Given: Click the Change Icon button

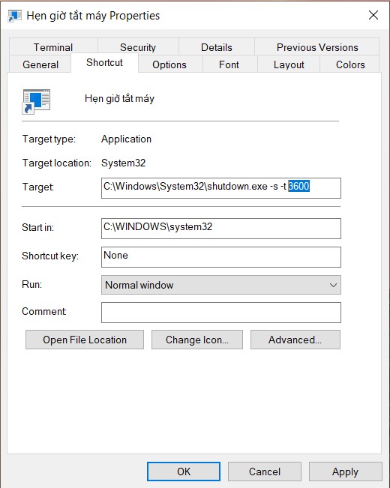Looking at the screenshot, I should 196,340.
